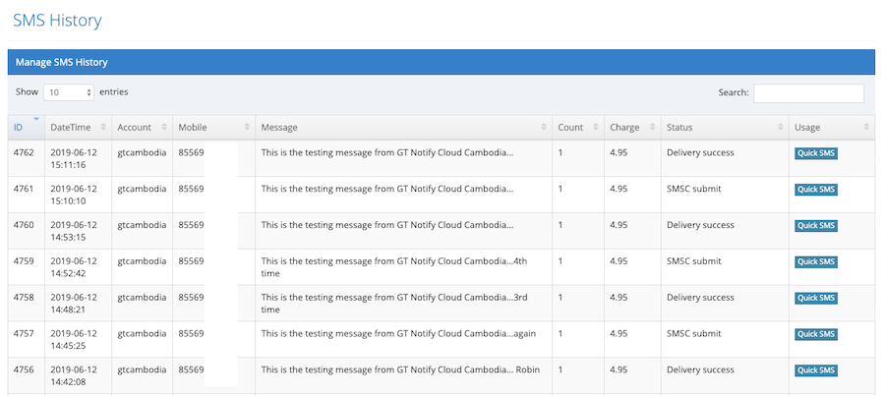
Task: Click the Quick SMS badge for ID 4761
Action: click(815, 190)
